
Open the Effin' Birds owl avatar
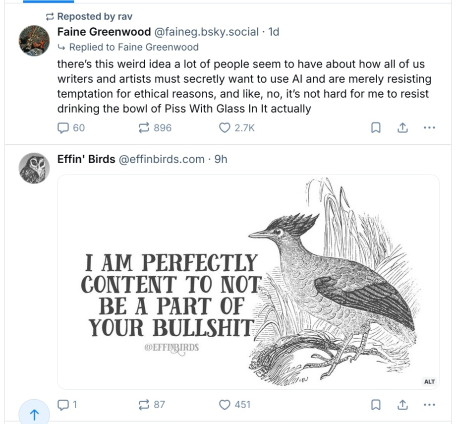tap(34, 168)
